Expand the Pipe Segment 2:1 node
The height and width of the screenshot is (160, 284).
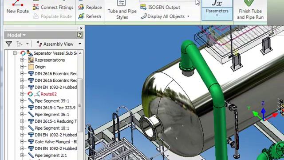[22, 155]
